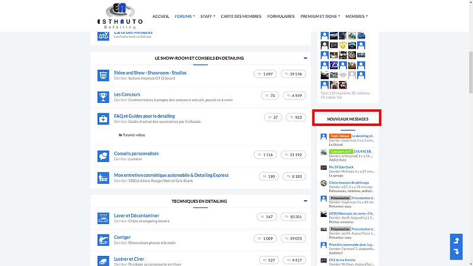The height and width of the screenshot is (266, 473).
Task: Expand the Forums dropdown menu
Action: 184,17
